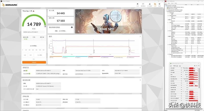The height and width of the screenshot is (111, 204).
Task: Collapse the Temperatures node in HWiNFO
Action: (168, 16)
